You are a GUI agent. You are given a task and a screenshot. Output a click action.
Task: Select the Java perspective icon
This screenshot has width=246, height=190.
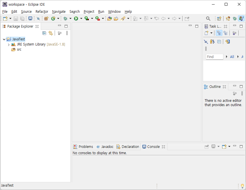click(241, 18)
